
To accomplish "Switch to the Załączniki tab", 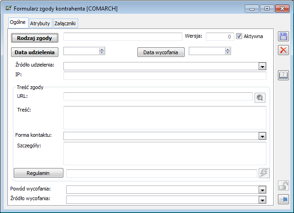I will (x=65, y=23).
